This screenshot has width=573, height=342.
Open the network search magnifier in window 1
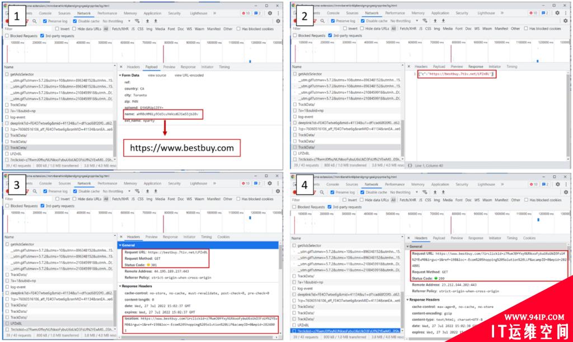tap(34, 21)
